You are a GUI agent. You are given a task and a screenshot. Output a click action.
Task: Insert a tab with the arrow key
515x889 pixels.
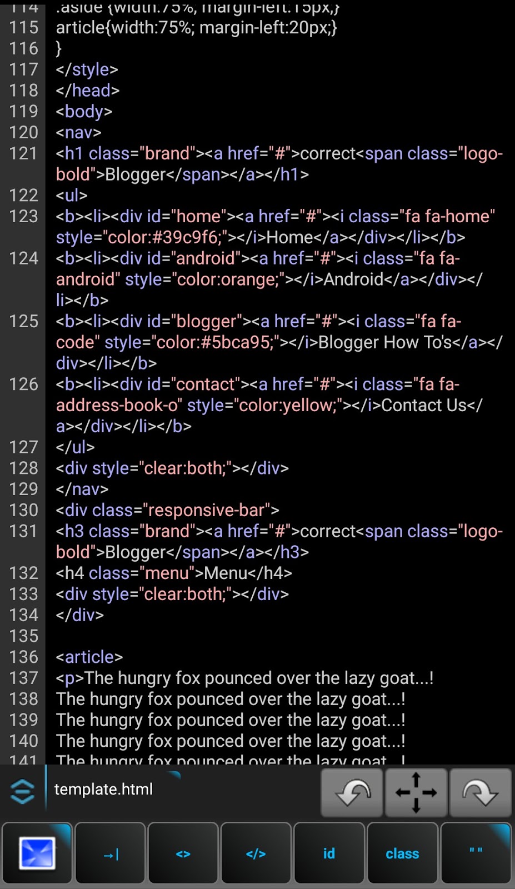click(x=111, y=853)
